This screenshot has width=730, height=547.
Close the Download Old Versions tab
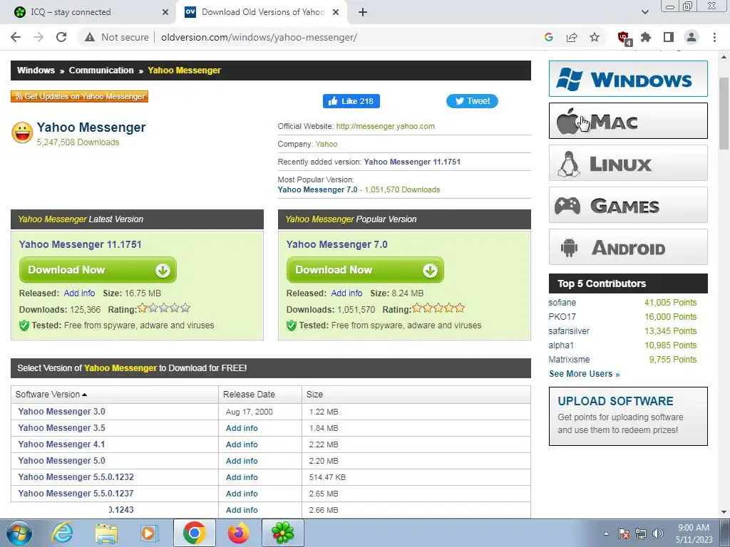click(x=336, y=12)
